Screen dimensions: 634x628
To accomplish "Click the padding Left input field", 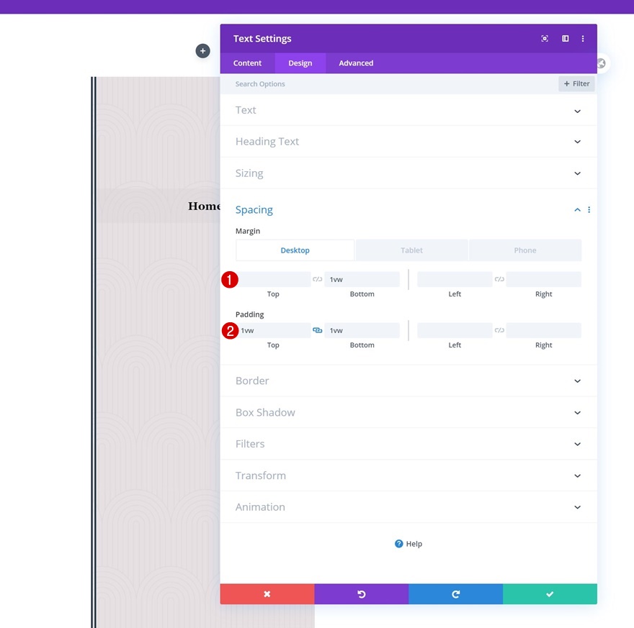I will pyautogui.click(x=455, y=330).
